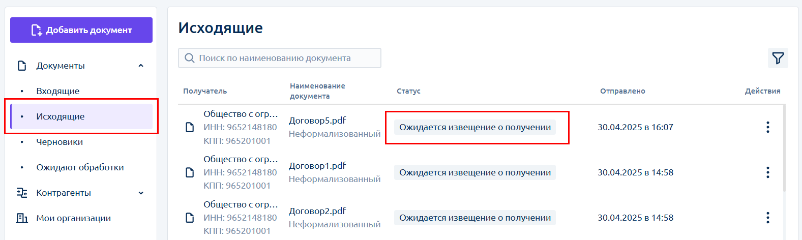Expand the Контрагенты section chevron
This screenshot has height=240, width=802.
coord(141,193)
